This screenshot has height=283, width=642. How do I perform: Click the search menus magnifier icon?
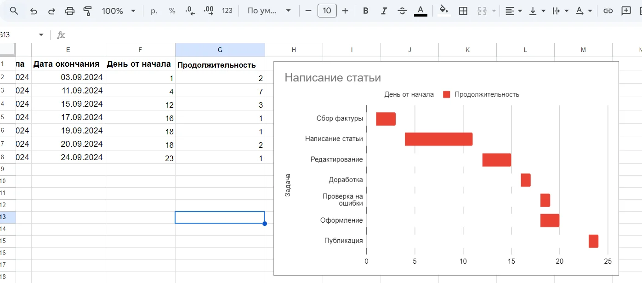(x=14, y=11)
